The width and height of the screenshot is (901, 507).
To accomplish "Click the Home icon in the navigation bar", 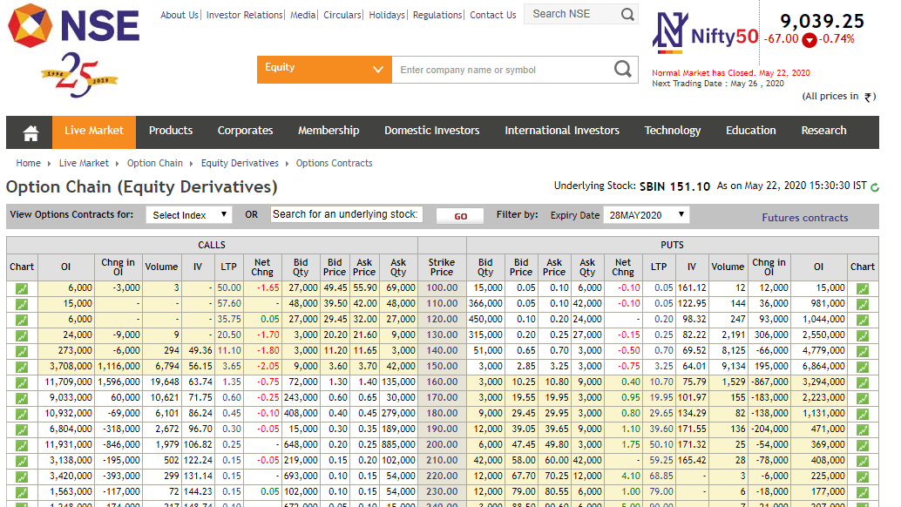I will click(x=30, y=132).
